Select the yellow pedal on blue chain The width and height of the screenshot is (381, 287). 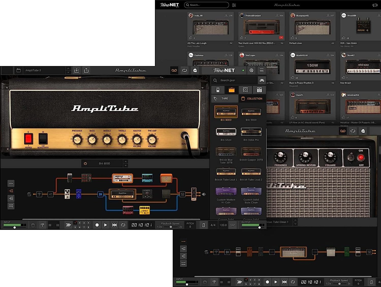point(145,210)
